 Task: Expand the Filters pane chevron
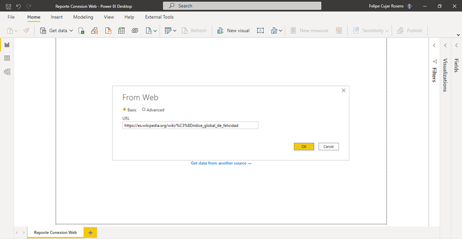[434, 45]
